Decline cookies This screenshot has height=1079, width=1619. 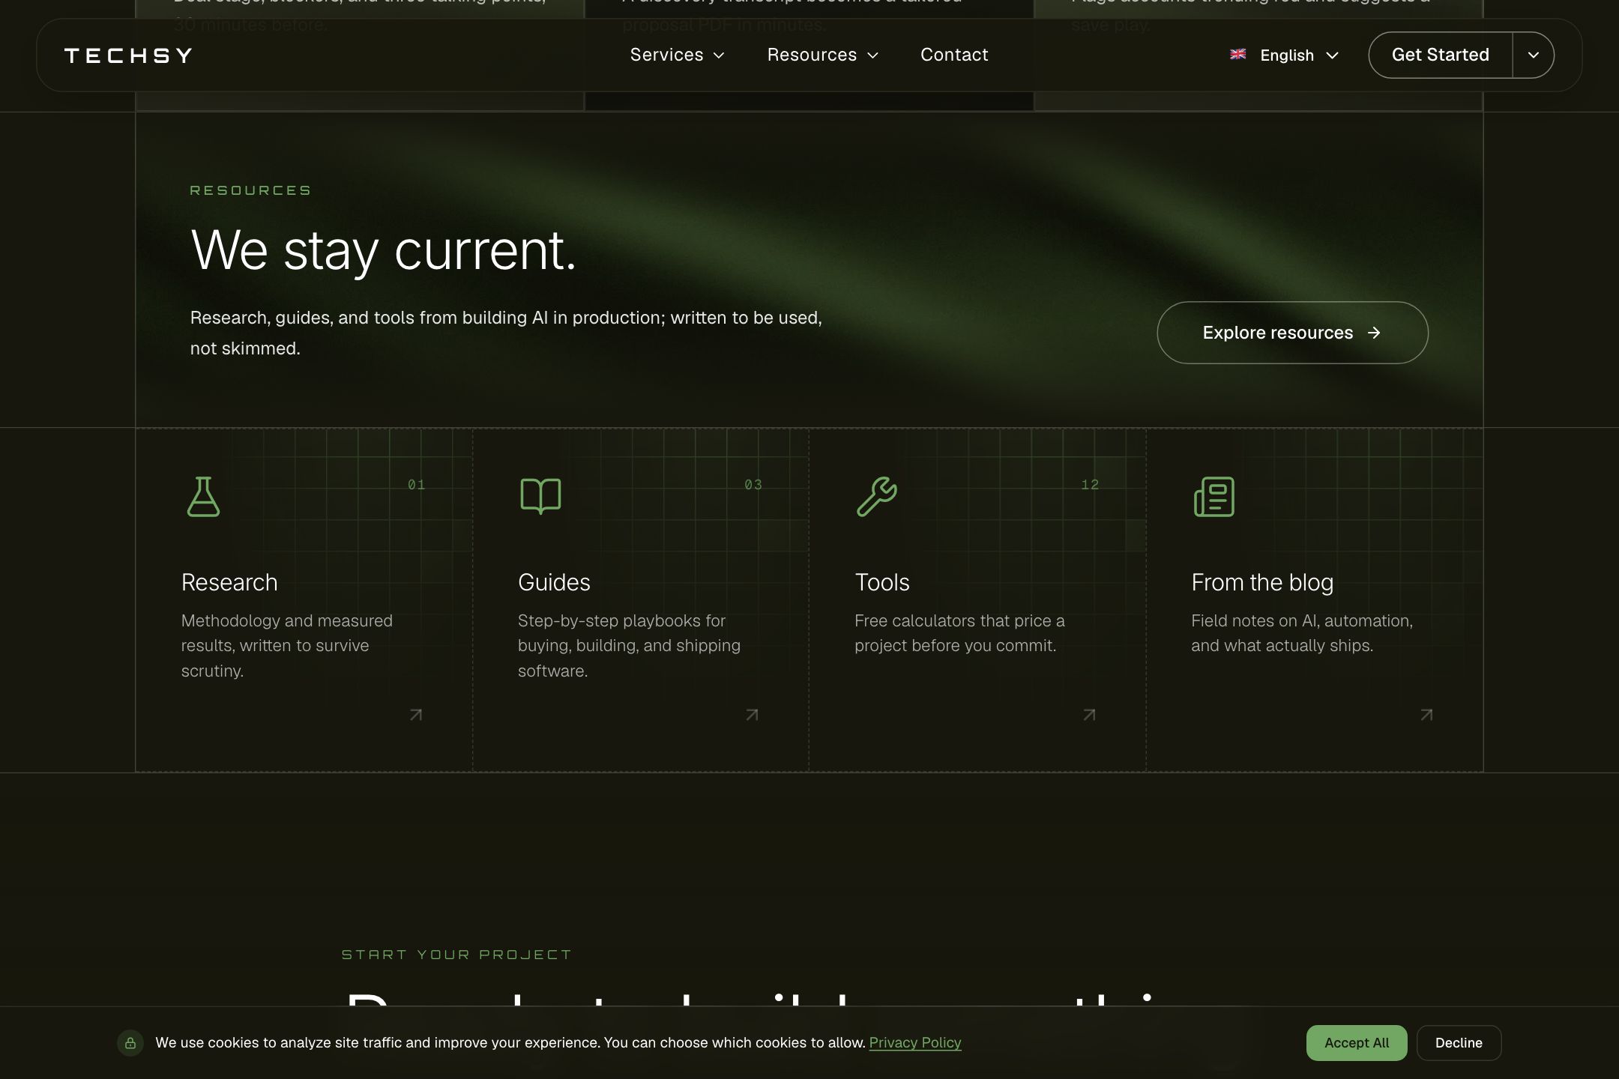pos(1459,1043)
